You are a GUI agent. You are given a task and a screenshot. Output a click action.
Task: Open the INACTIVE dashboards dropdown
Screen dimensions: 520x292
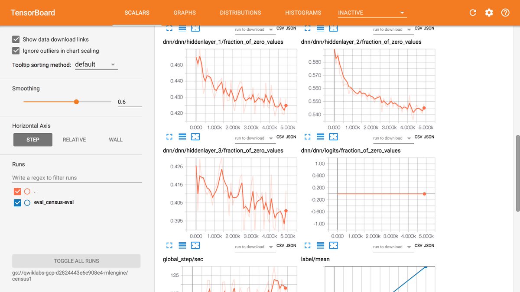[x=372, y=13]
